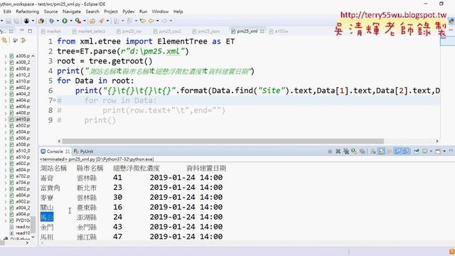Toggle show console on standard error
This screenshot has width=455, height=256.
(x=407, y=151)
